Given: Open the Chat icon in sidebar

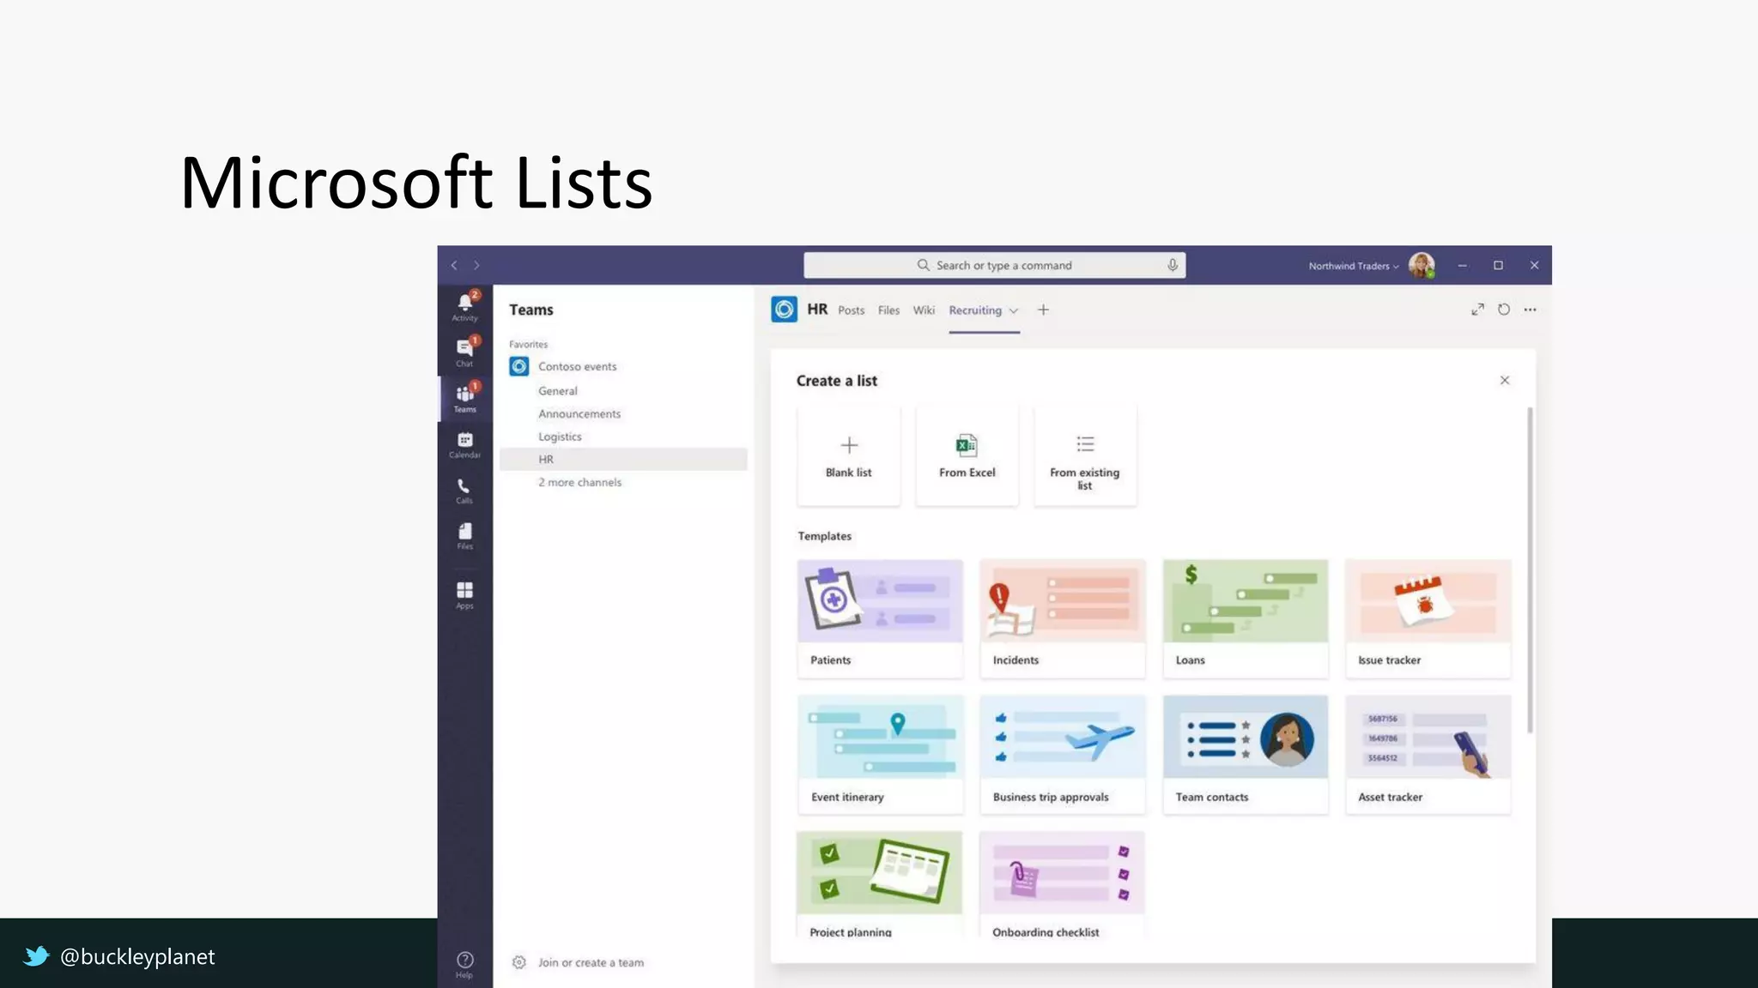Looking at the screenshot, I should (x=464, y=352).
